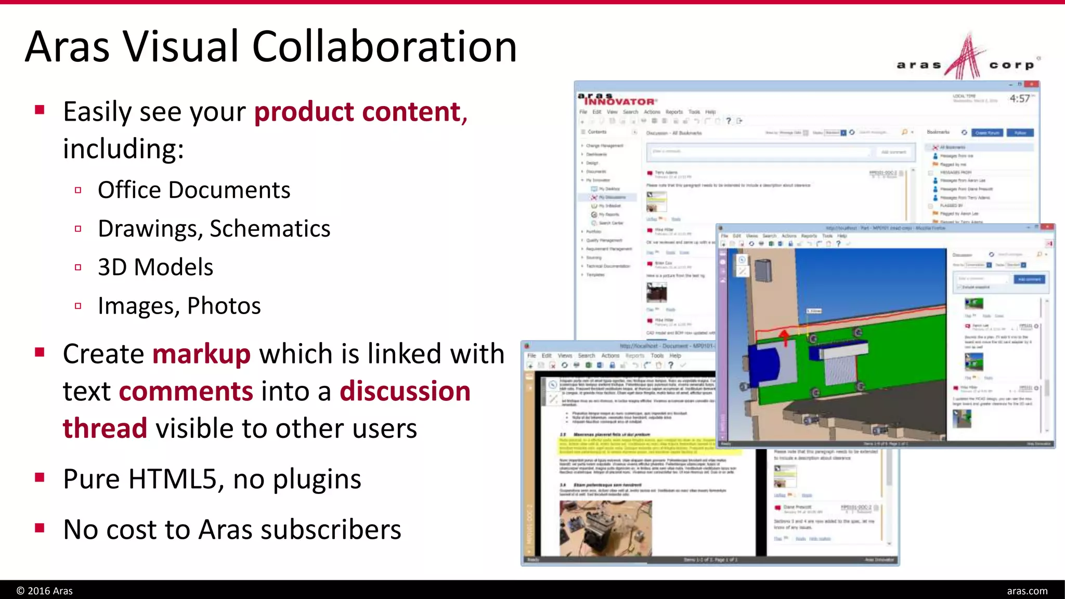The width and height of the screenshot is (1065, 599).
Task: Select My Desktop in Contents tree
Action: pos(605,189)
